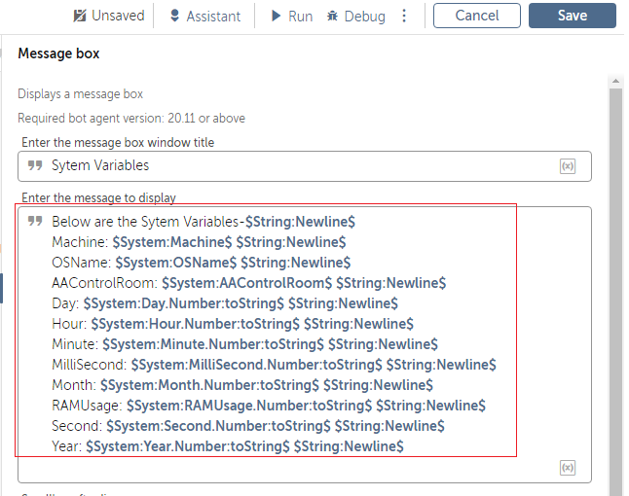Click the $System:Machine$ variable text
Viewport: 629px width, 496px height.
click(x=172, y=242)
